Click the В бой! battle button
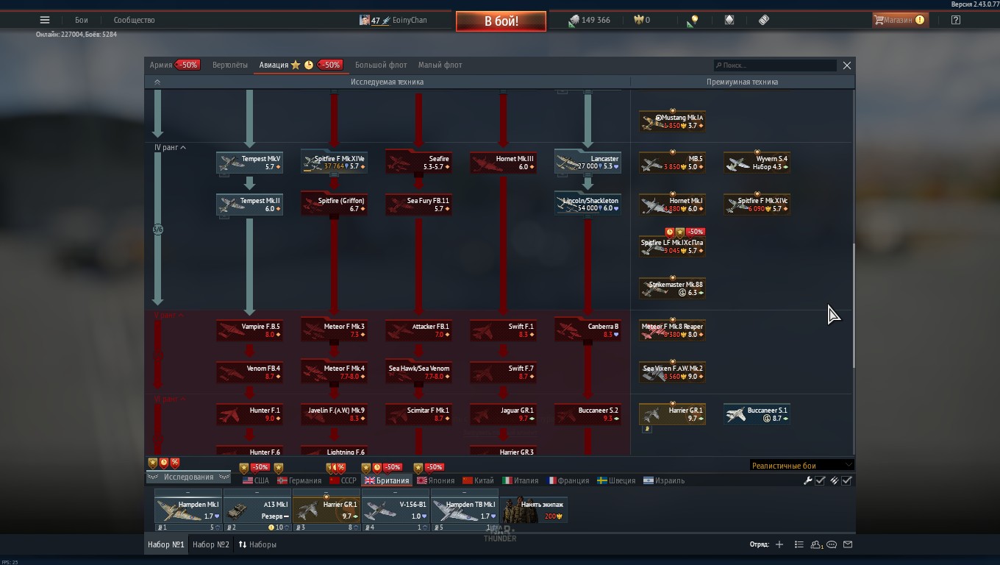The image size is (1000, 565). pos(501,21)
